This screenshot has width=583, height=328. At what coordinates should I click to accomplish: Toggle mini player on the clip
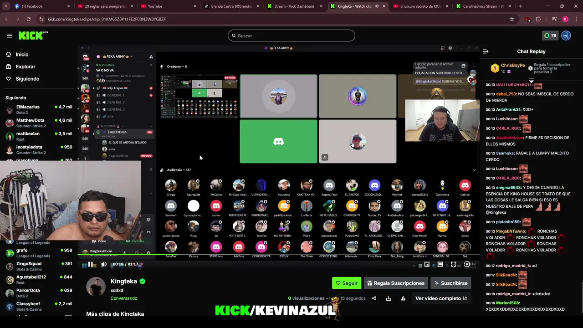[427, 265]
